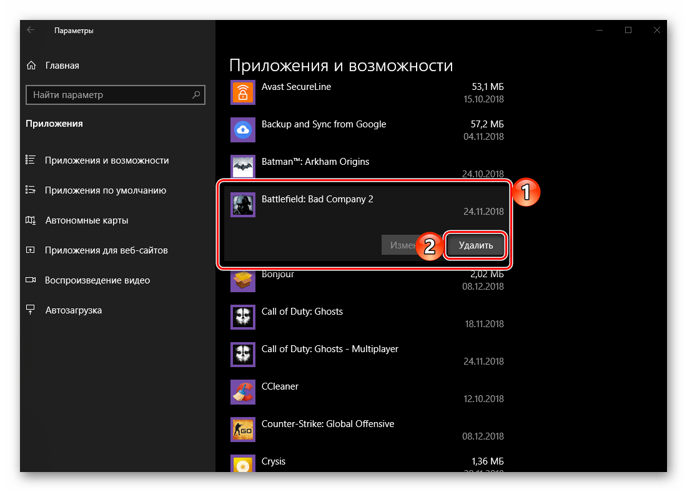Click the Crysis app icon
Screen dimensions: 687x492
coord(241,466)
